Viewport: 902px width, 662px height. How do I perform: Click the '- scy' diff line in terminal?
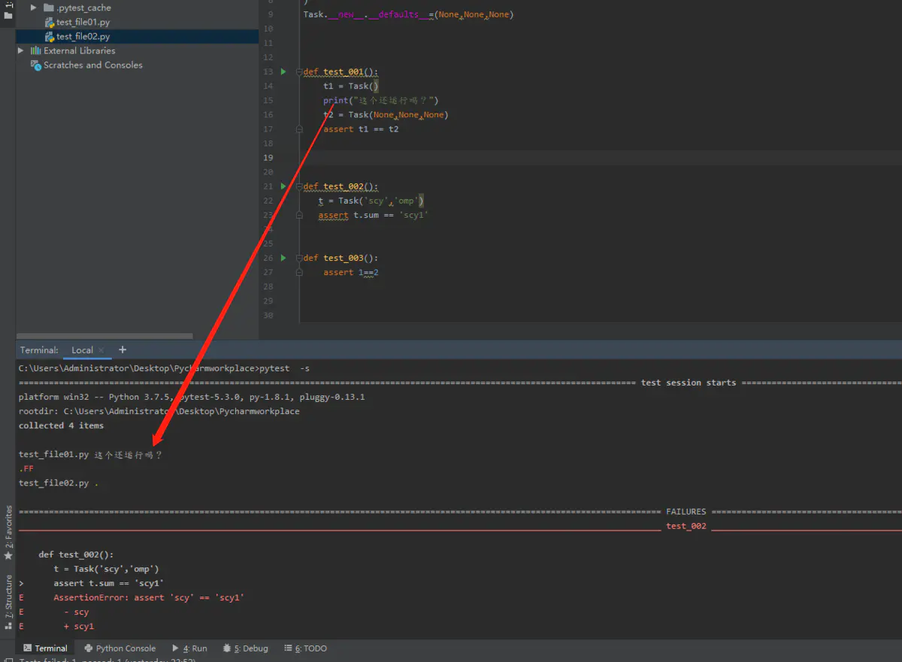(x=76, y=612)
